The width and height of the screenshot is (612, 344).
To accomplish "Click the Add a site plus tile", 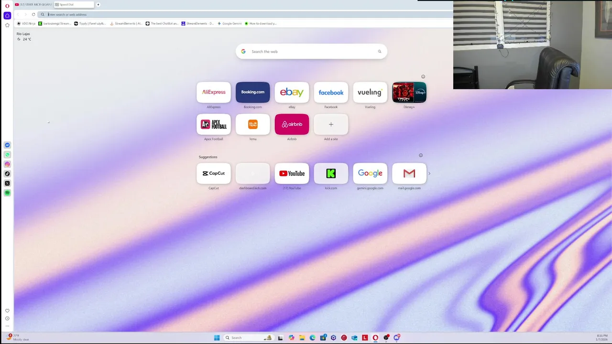I will coord(331,124).
